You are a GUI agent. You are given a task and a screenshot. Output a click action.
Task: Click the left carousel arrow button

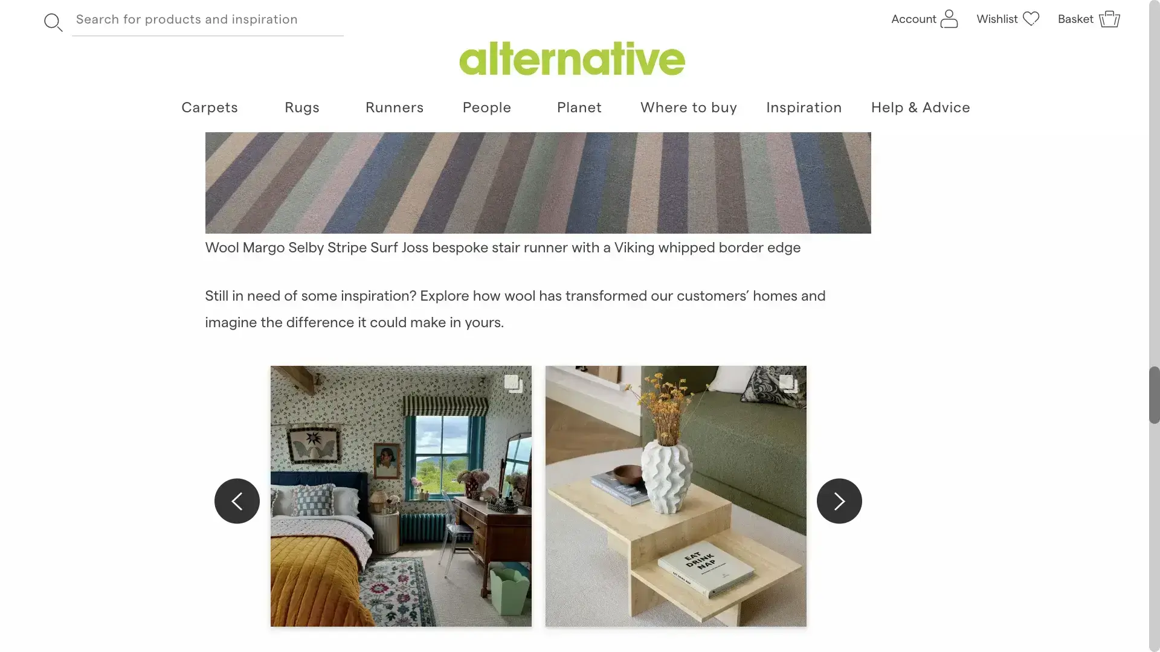click(237, 500)
